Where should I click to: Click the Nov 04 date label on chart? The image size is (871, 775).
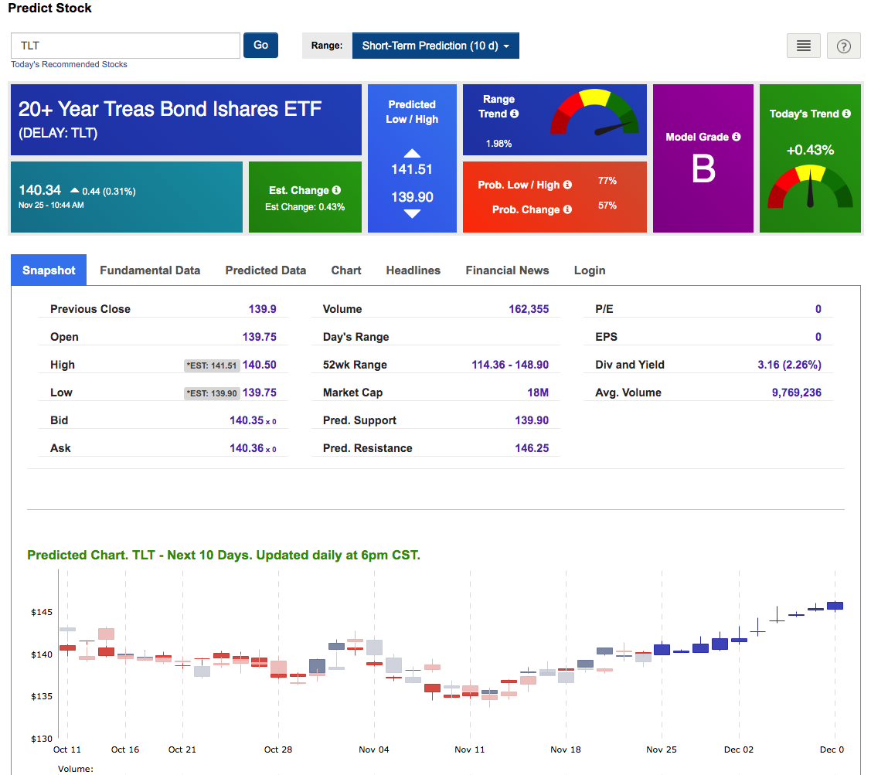374,750
